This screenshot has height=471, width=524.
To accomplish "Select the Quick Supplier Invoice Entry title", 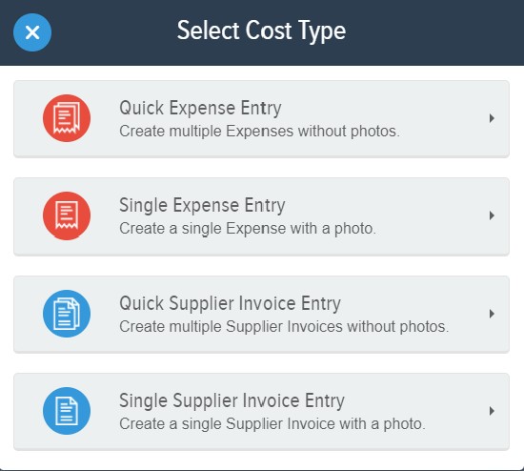I will pos(230,303).
